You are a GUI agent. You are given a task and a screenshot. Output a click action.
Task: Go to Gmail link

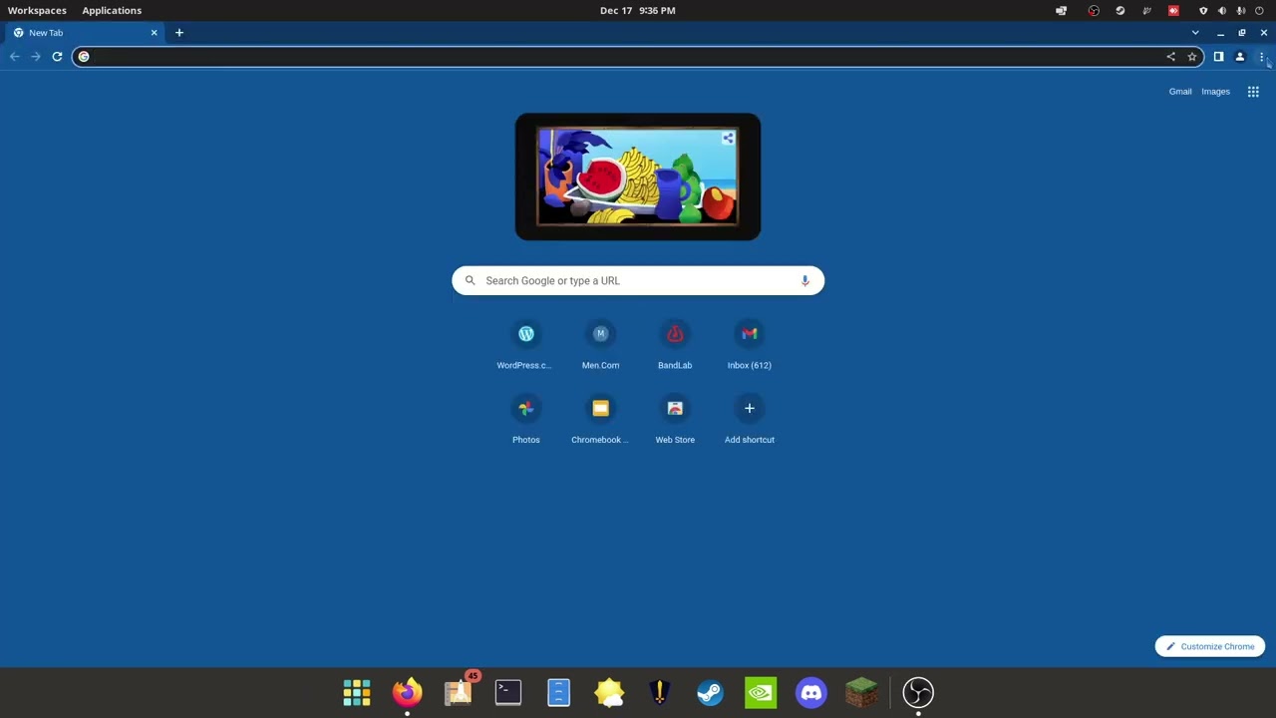[1180, 92]
